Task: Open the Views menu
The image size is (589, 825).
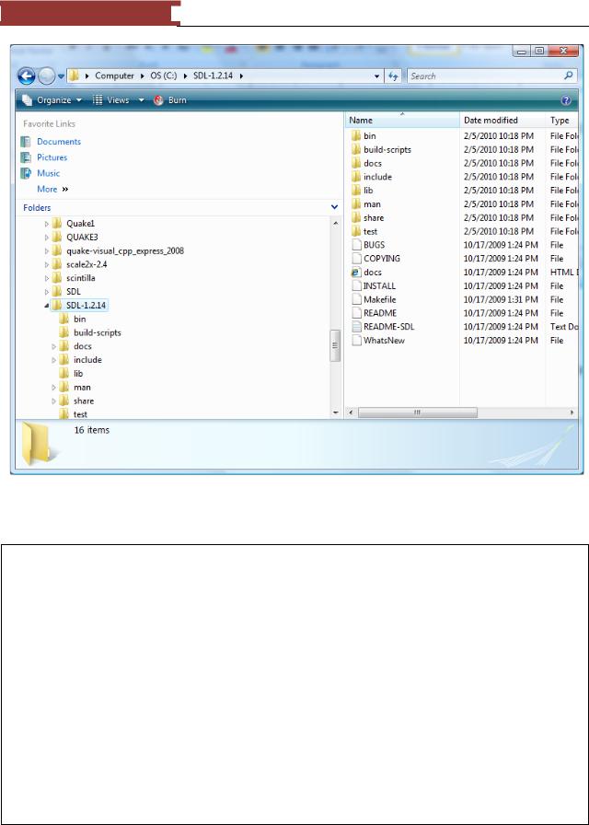Action: (x=112, y=100)
